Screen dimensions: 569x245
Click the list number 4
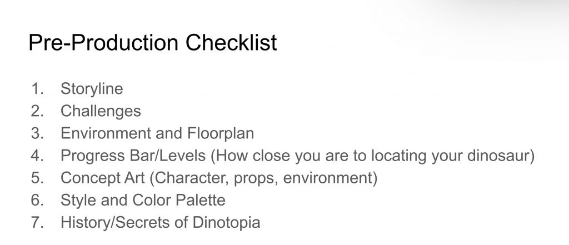coord(37,156)
